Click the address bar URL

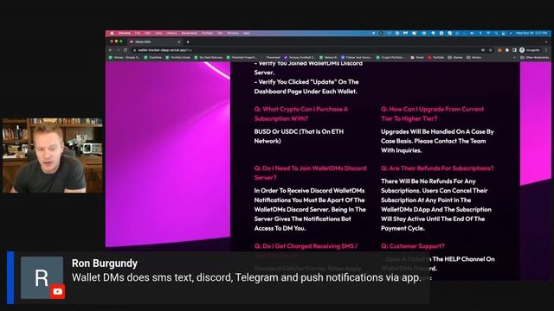(165, 50)
